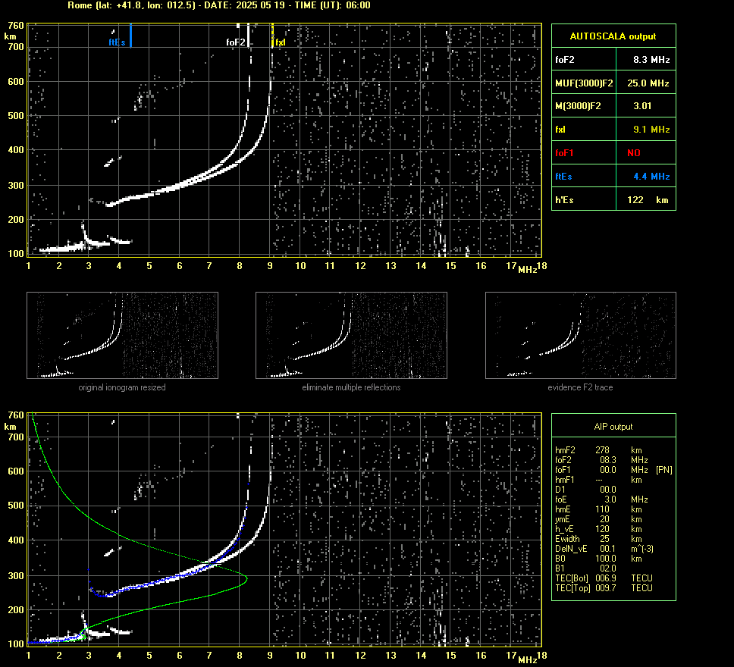Viewport: 734px width, 667px height.
Task: Click the white foF2 marker label
Action: coord(236,42)
